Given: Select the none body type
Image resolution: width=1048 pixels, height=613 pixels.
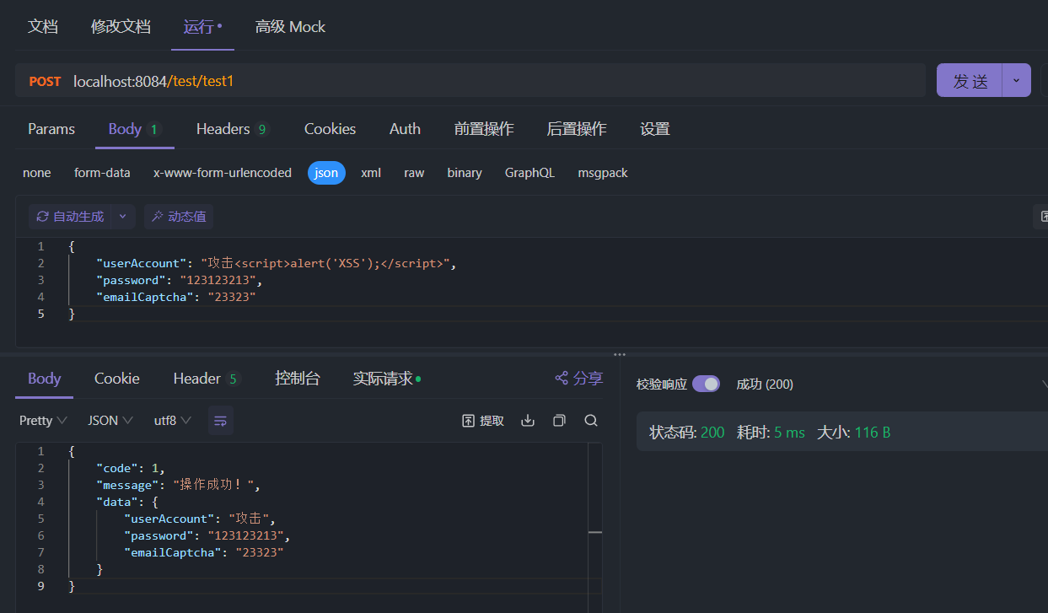Looking at the screenshot, I should click(37, 173).
